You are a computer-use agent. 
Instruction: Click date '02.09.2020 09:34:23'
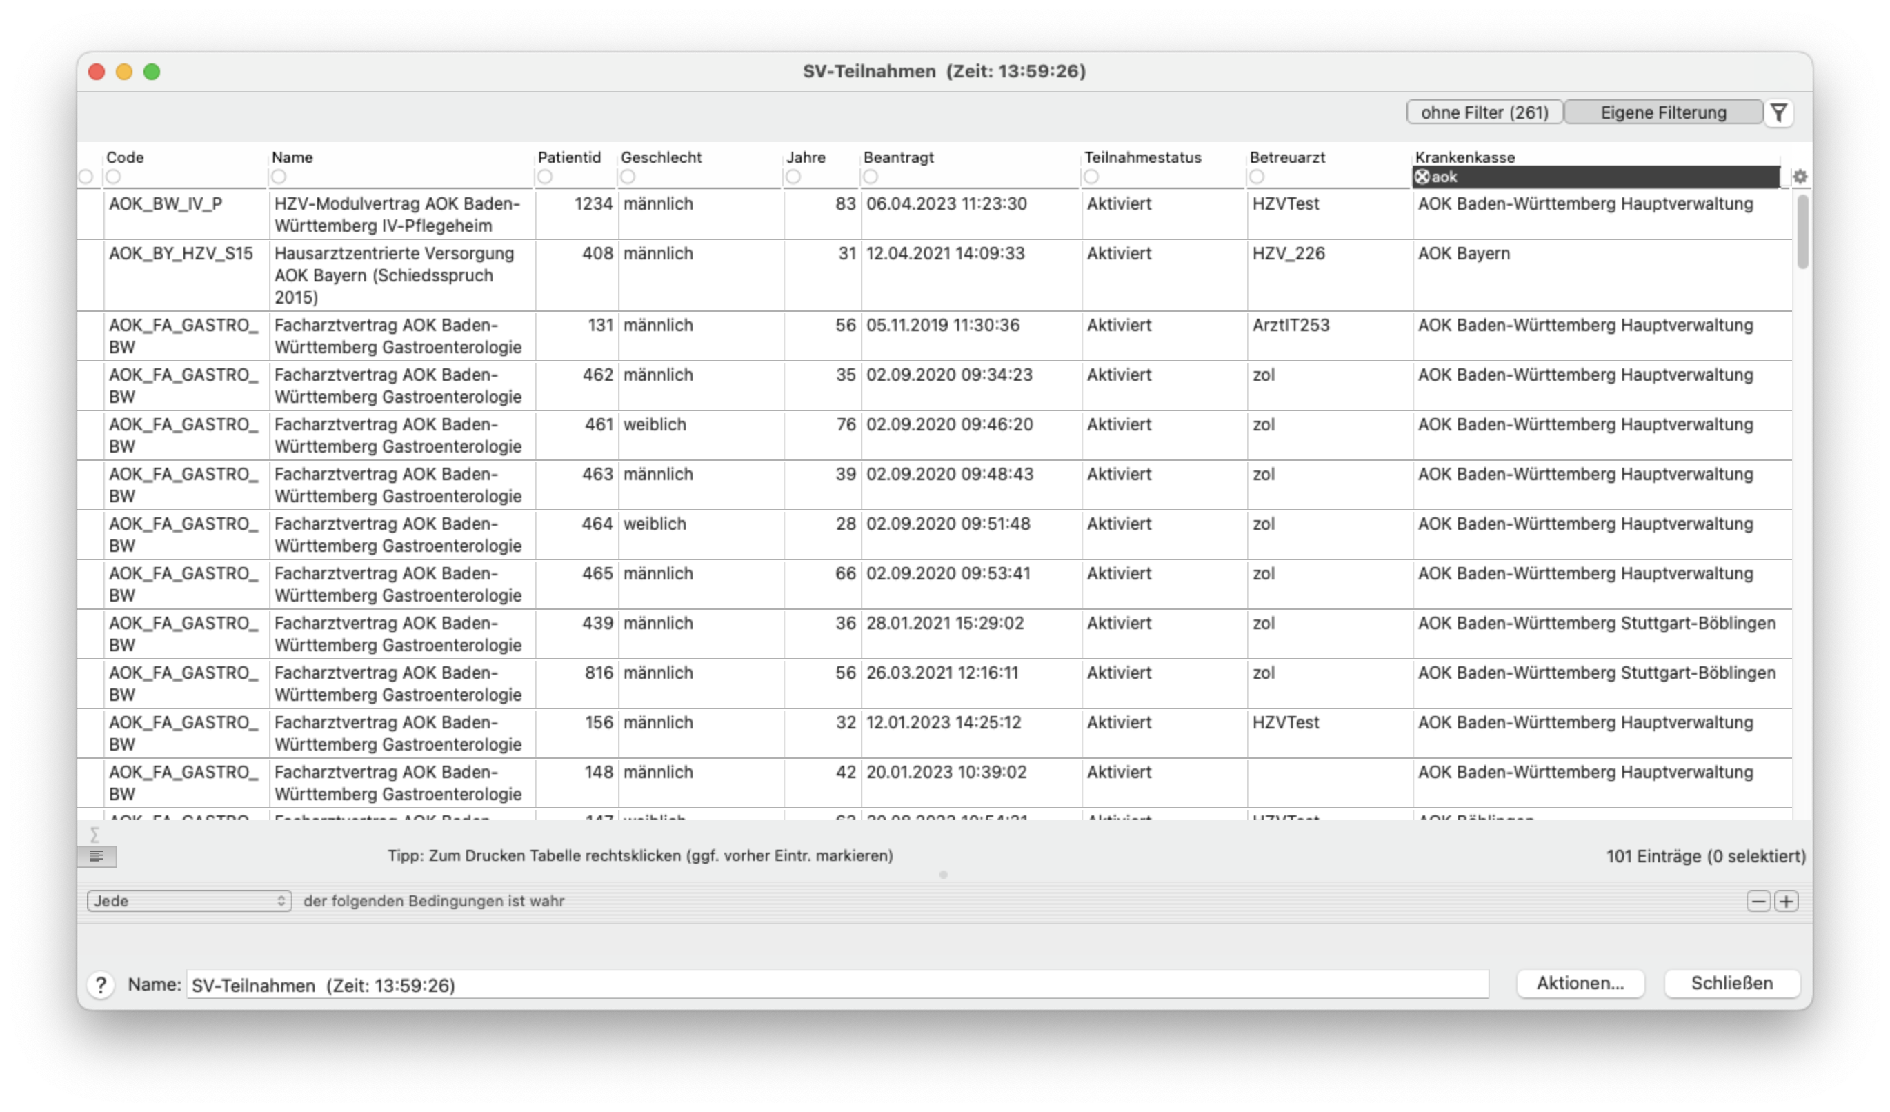(950, 375)
